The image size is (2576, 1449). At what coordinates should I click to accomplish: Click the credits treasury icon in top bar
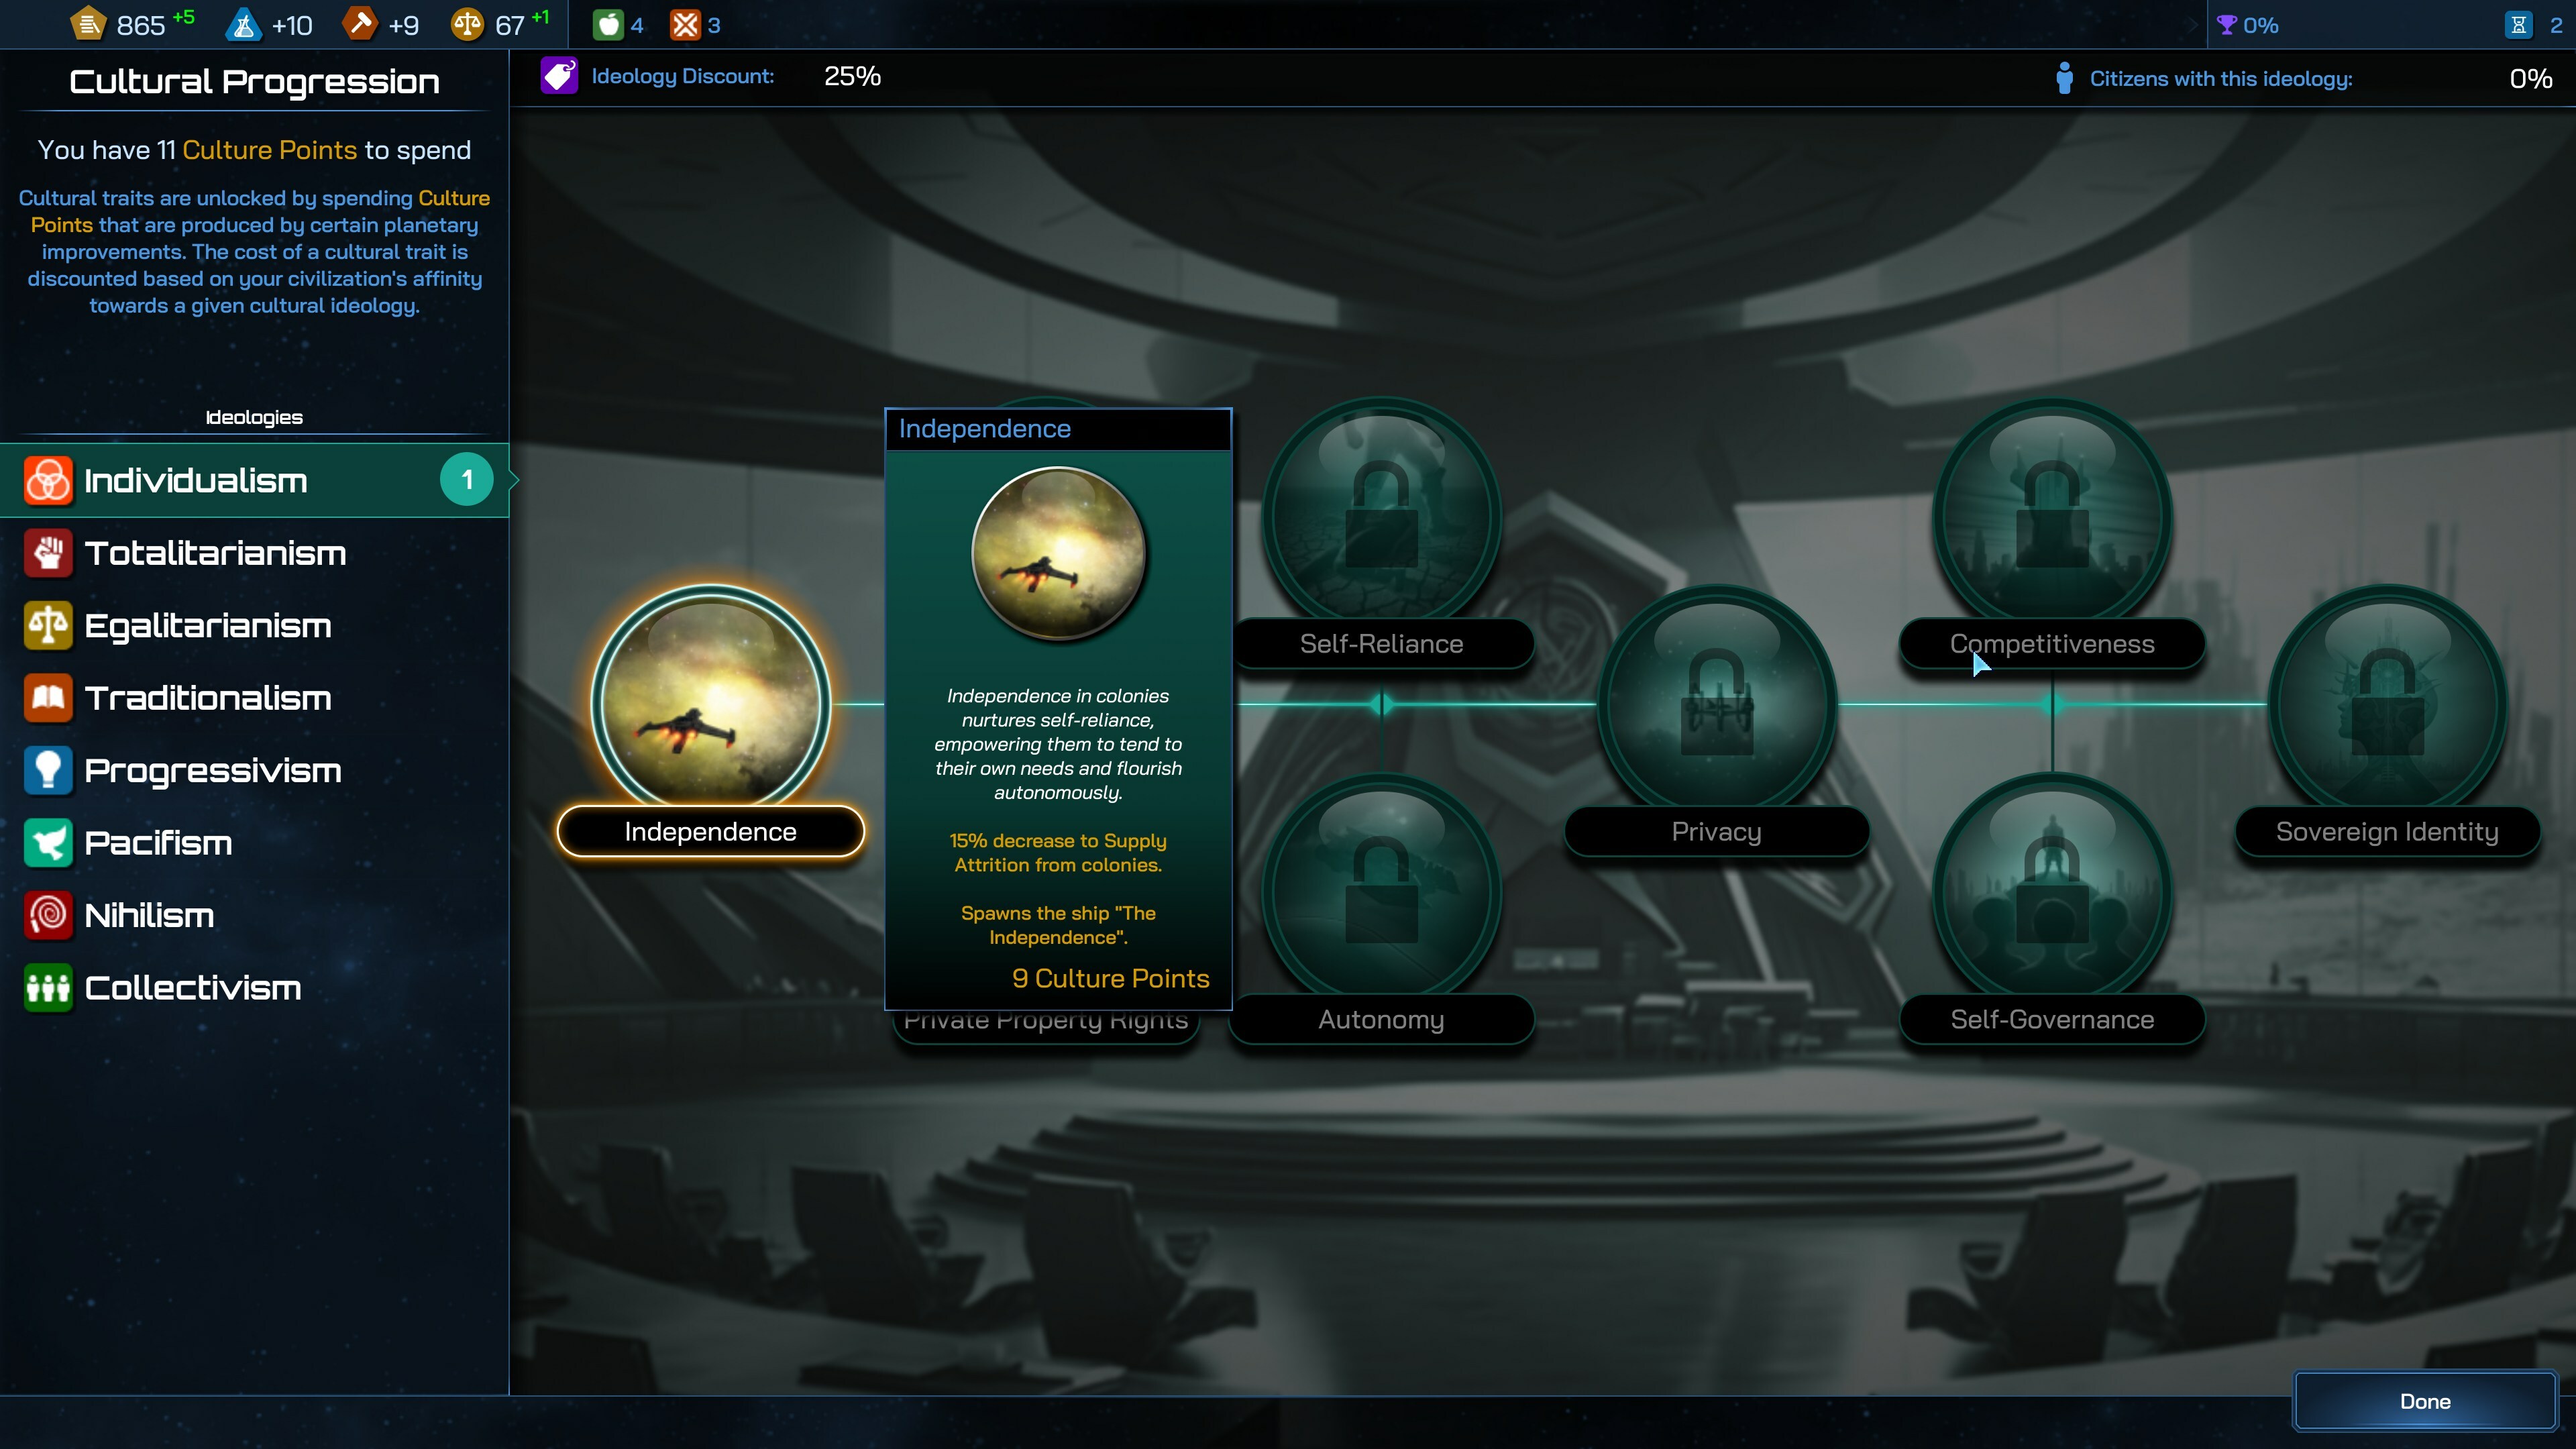click(x=88, y=24)
